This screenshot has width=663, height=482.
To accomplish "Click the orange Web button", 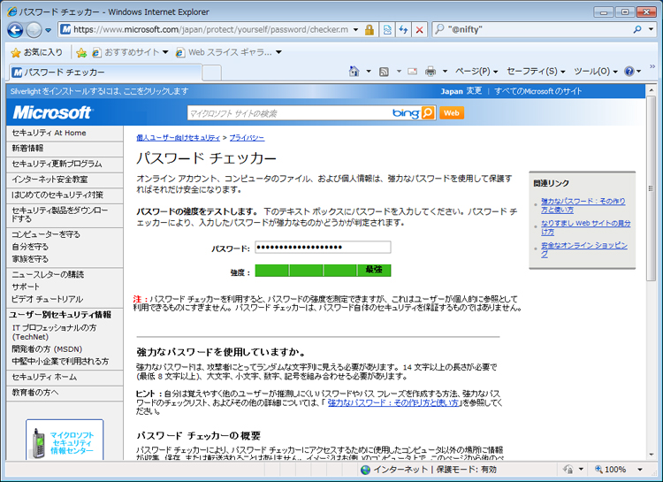I will (451, 113).
